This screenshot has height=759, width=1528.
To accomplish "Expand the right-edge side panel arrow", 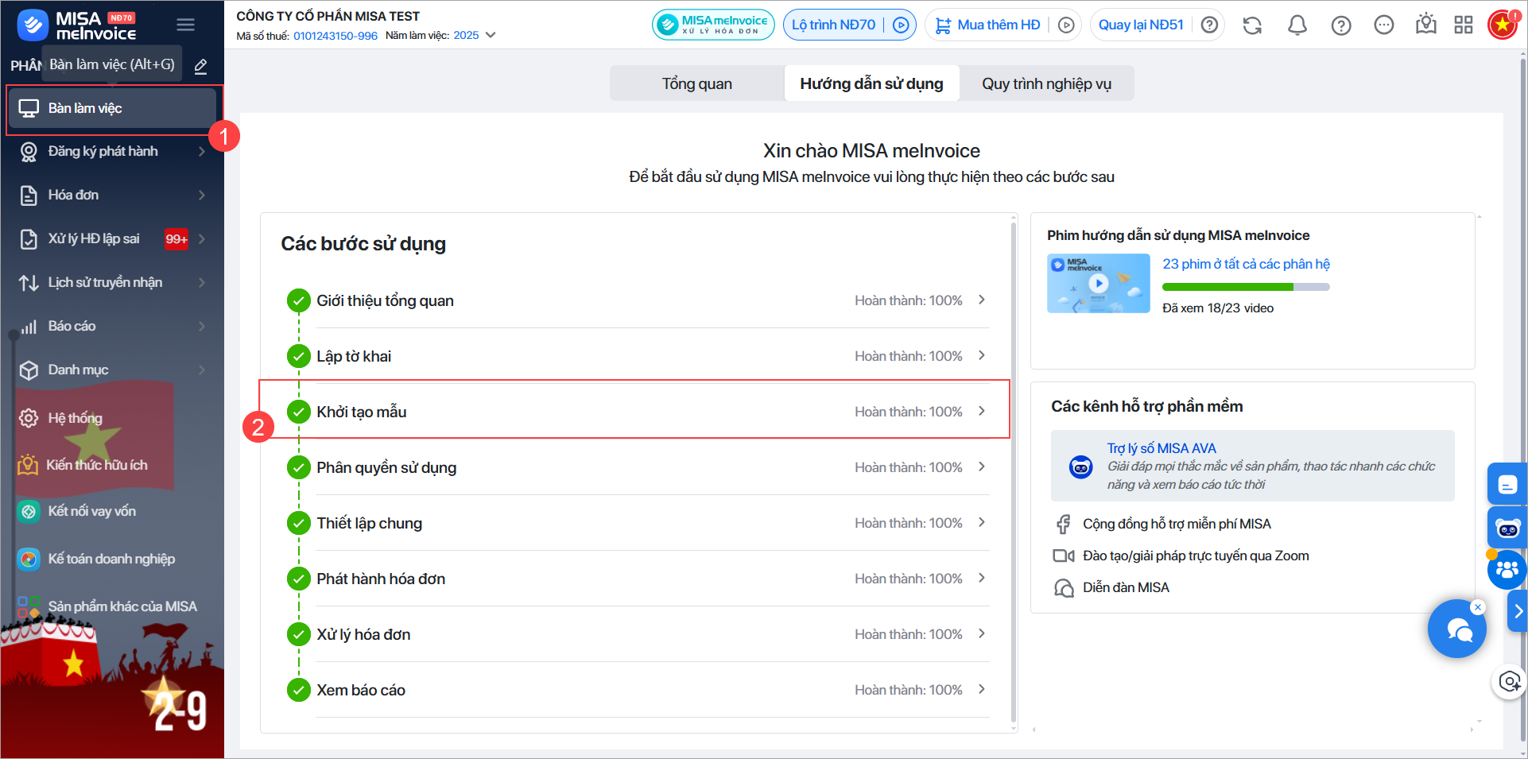I will pos(1518,610).
